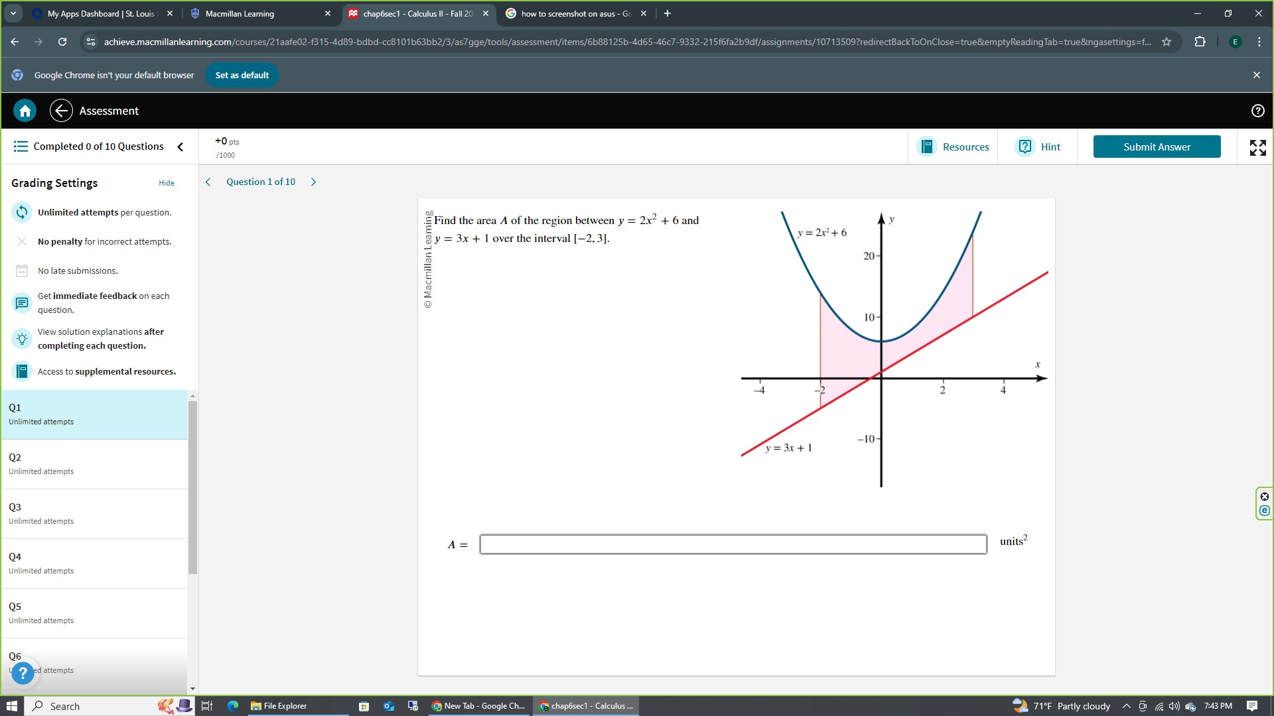The image size is (1274, 716).
Task: Open Windows Start menu
Action: point(11,706)
